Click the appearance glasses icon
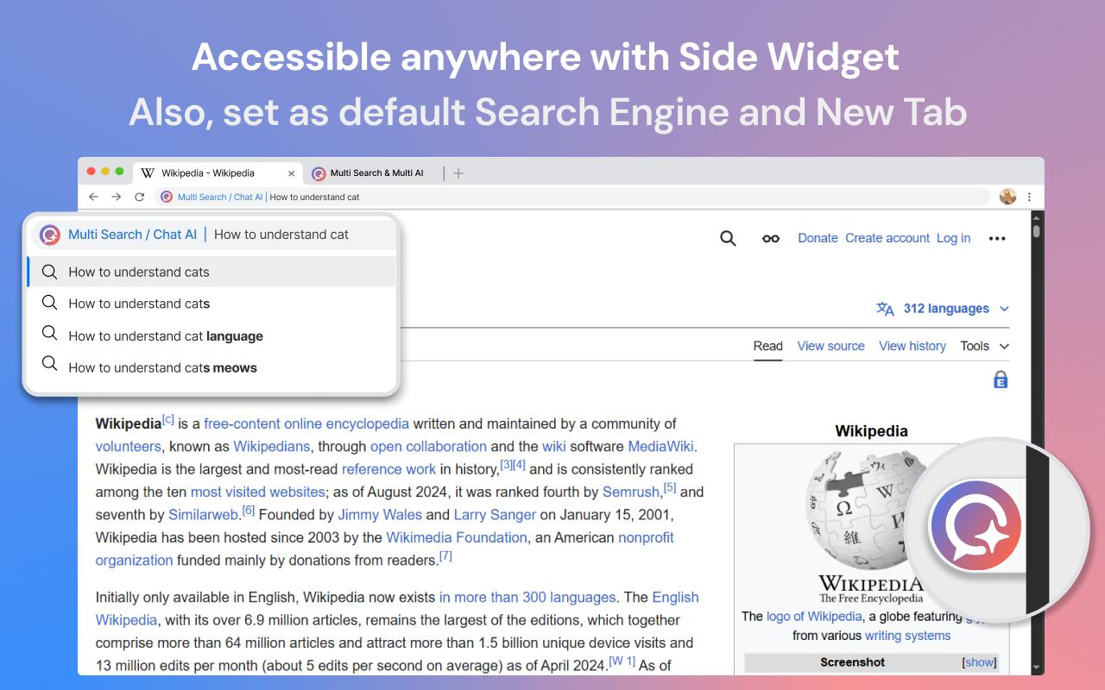Screen dimensions: 1105x690 point(771,238)
